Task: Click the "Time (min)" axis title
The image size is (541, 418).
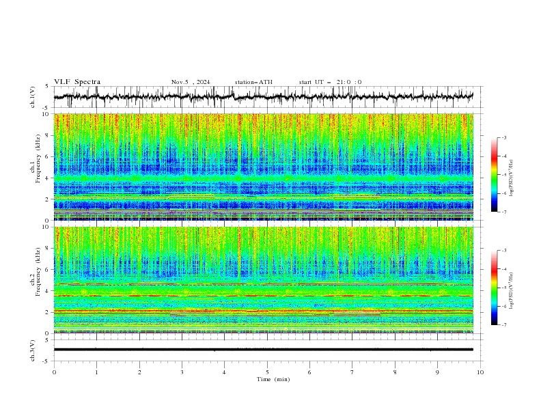Action: (273, 379)
